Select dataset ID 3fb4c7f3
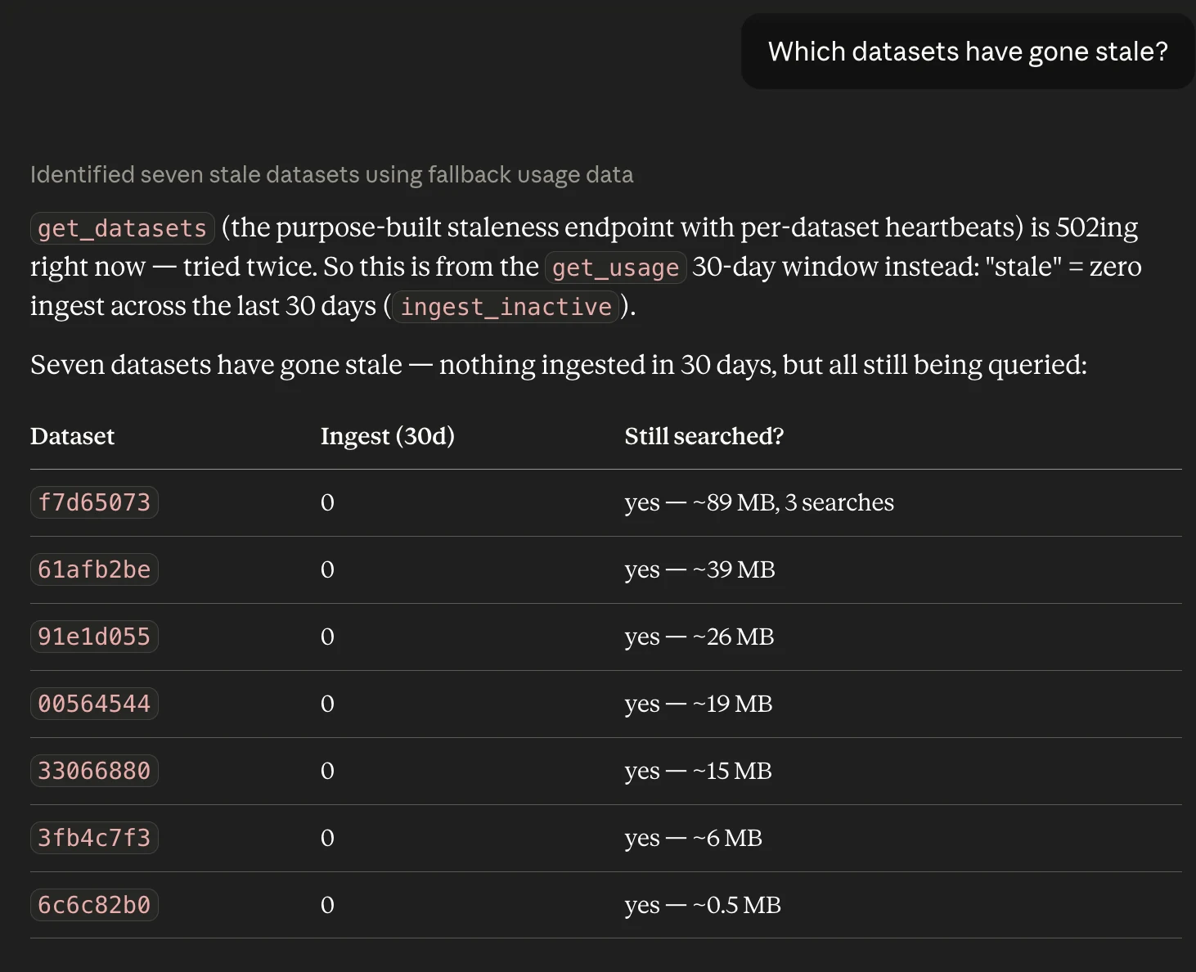Viewport: 1196px width, 972px height. click(94, 838)
